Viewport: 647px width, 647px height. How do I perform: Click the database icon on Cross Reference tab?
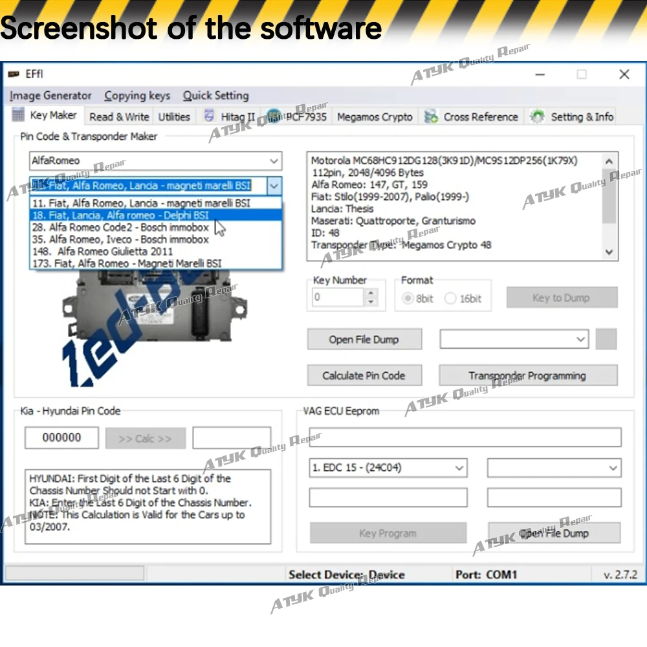(431, 116)
